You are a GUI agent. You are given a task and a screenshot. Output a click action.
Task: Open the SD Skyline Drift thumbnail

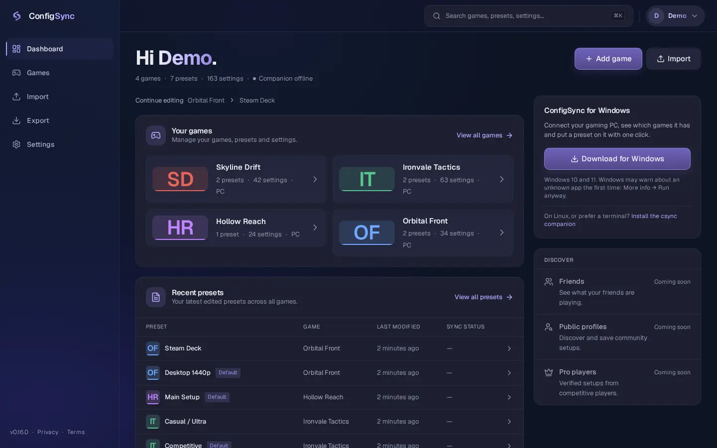coord(180,179)
